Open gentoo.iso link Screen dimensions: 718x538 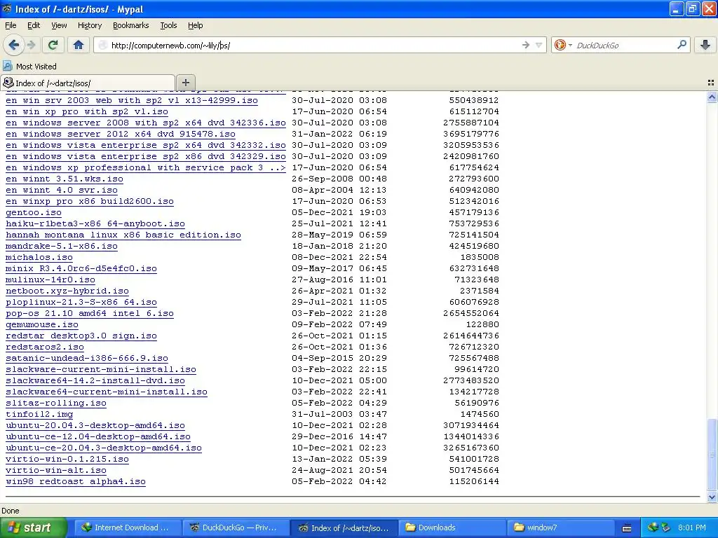(34, 212)
